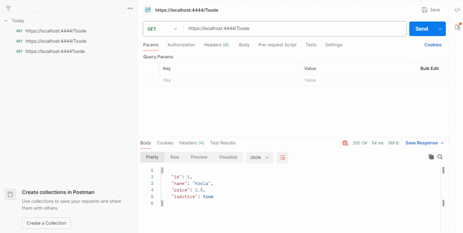
Task: Open the JSON format dropdown
Action: pyautogui.click(x=260, y=157)
